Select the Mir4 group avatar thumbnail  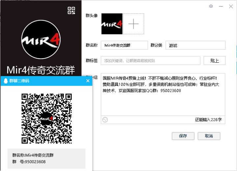[112, 24]
